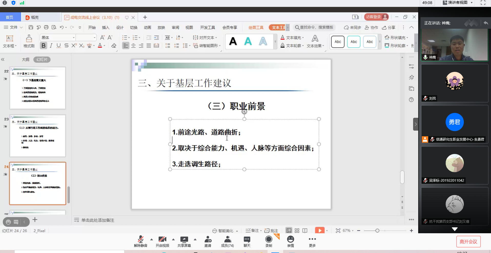The width and height of the screenshot is (491, 253).
Task: Click the 离开会议 leave meeting button
Action: [468, 242]
